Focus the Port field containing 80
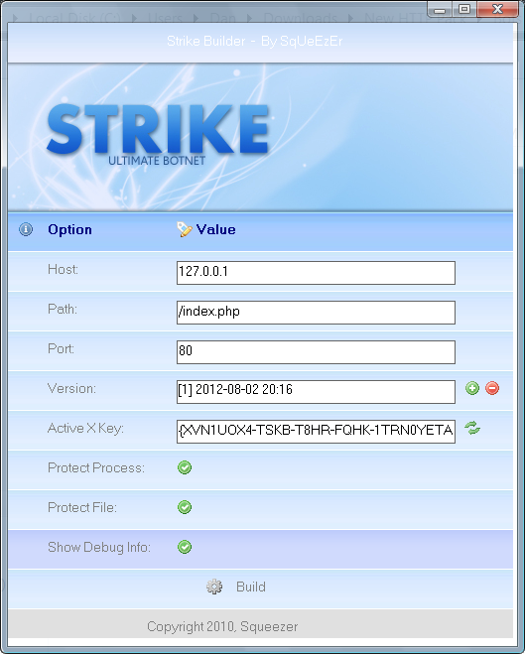525x654 pixels. pyautogui.click(x=316, y=352)
